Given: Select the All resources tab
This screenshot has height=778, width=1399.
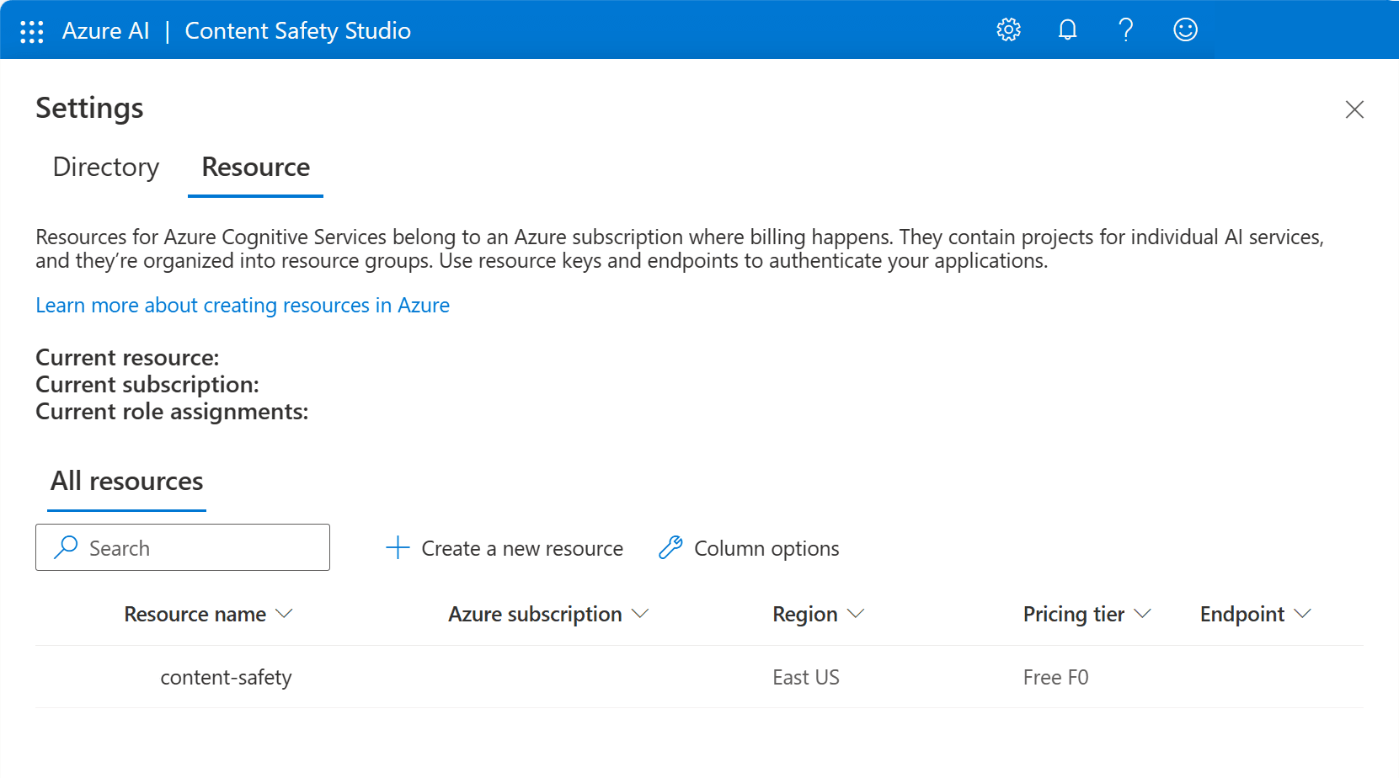Looking at the screenshot, I should click(x=126, y=482).
